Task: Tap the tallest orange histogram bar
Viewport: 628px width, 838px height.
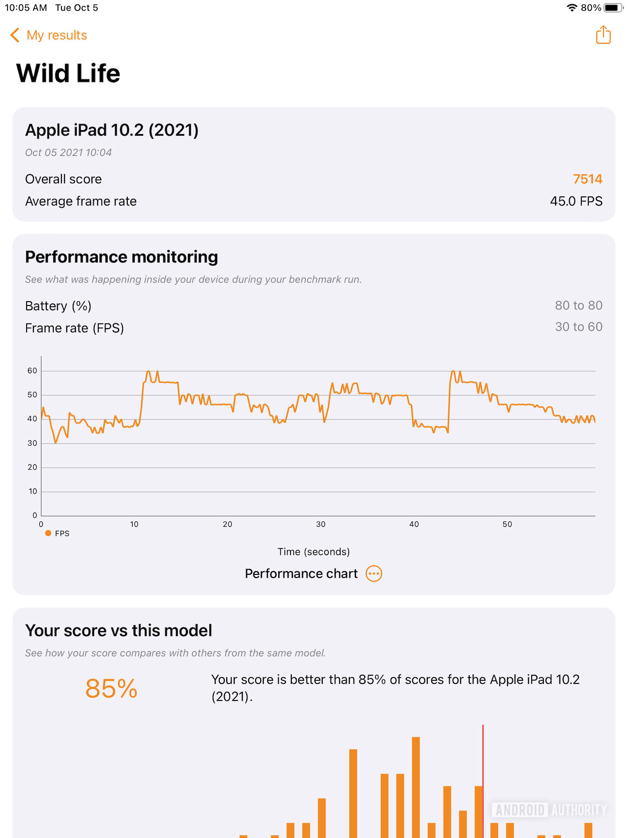Action: [416, 786]
